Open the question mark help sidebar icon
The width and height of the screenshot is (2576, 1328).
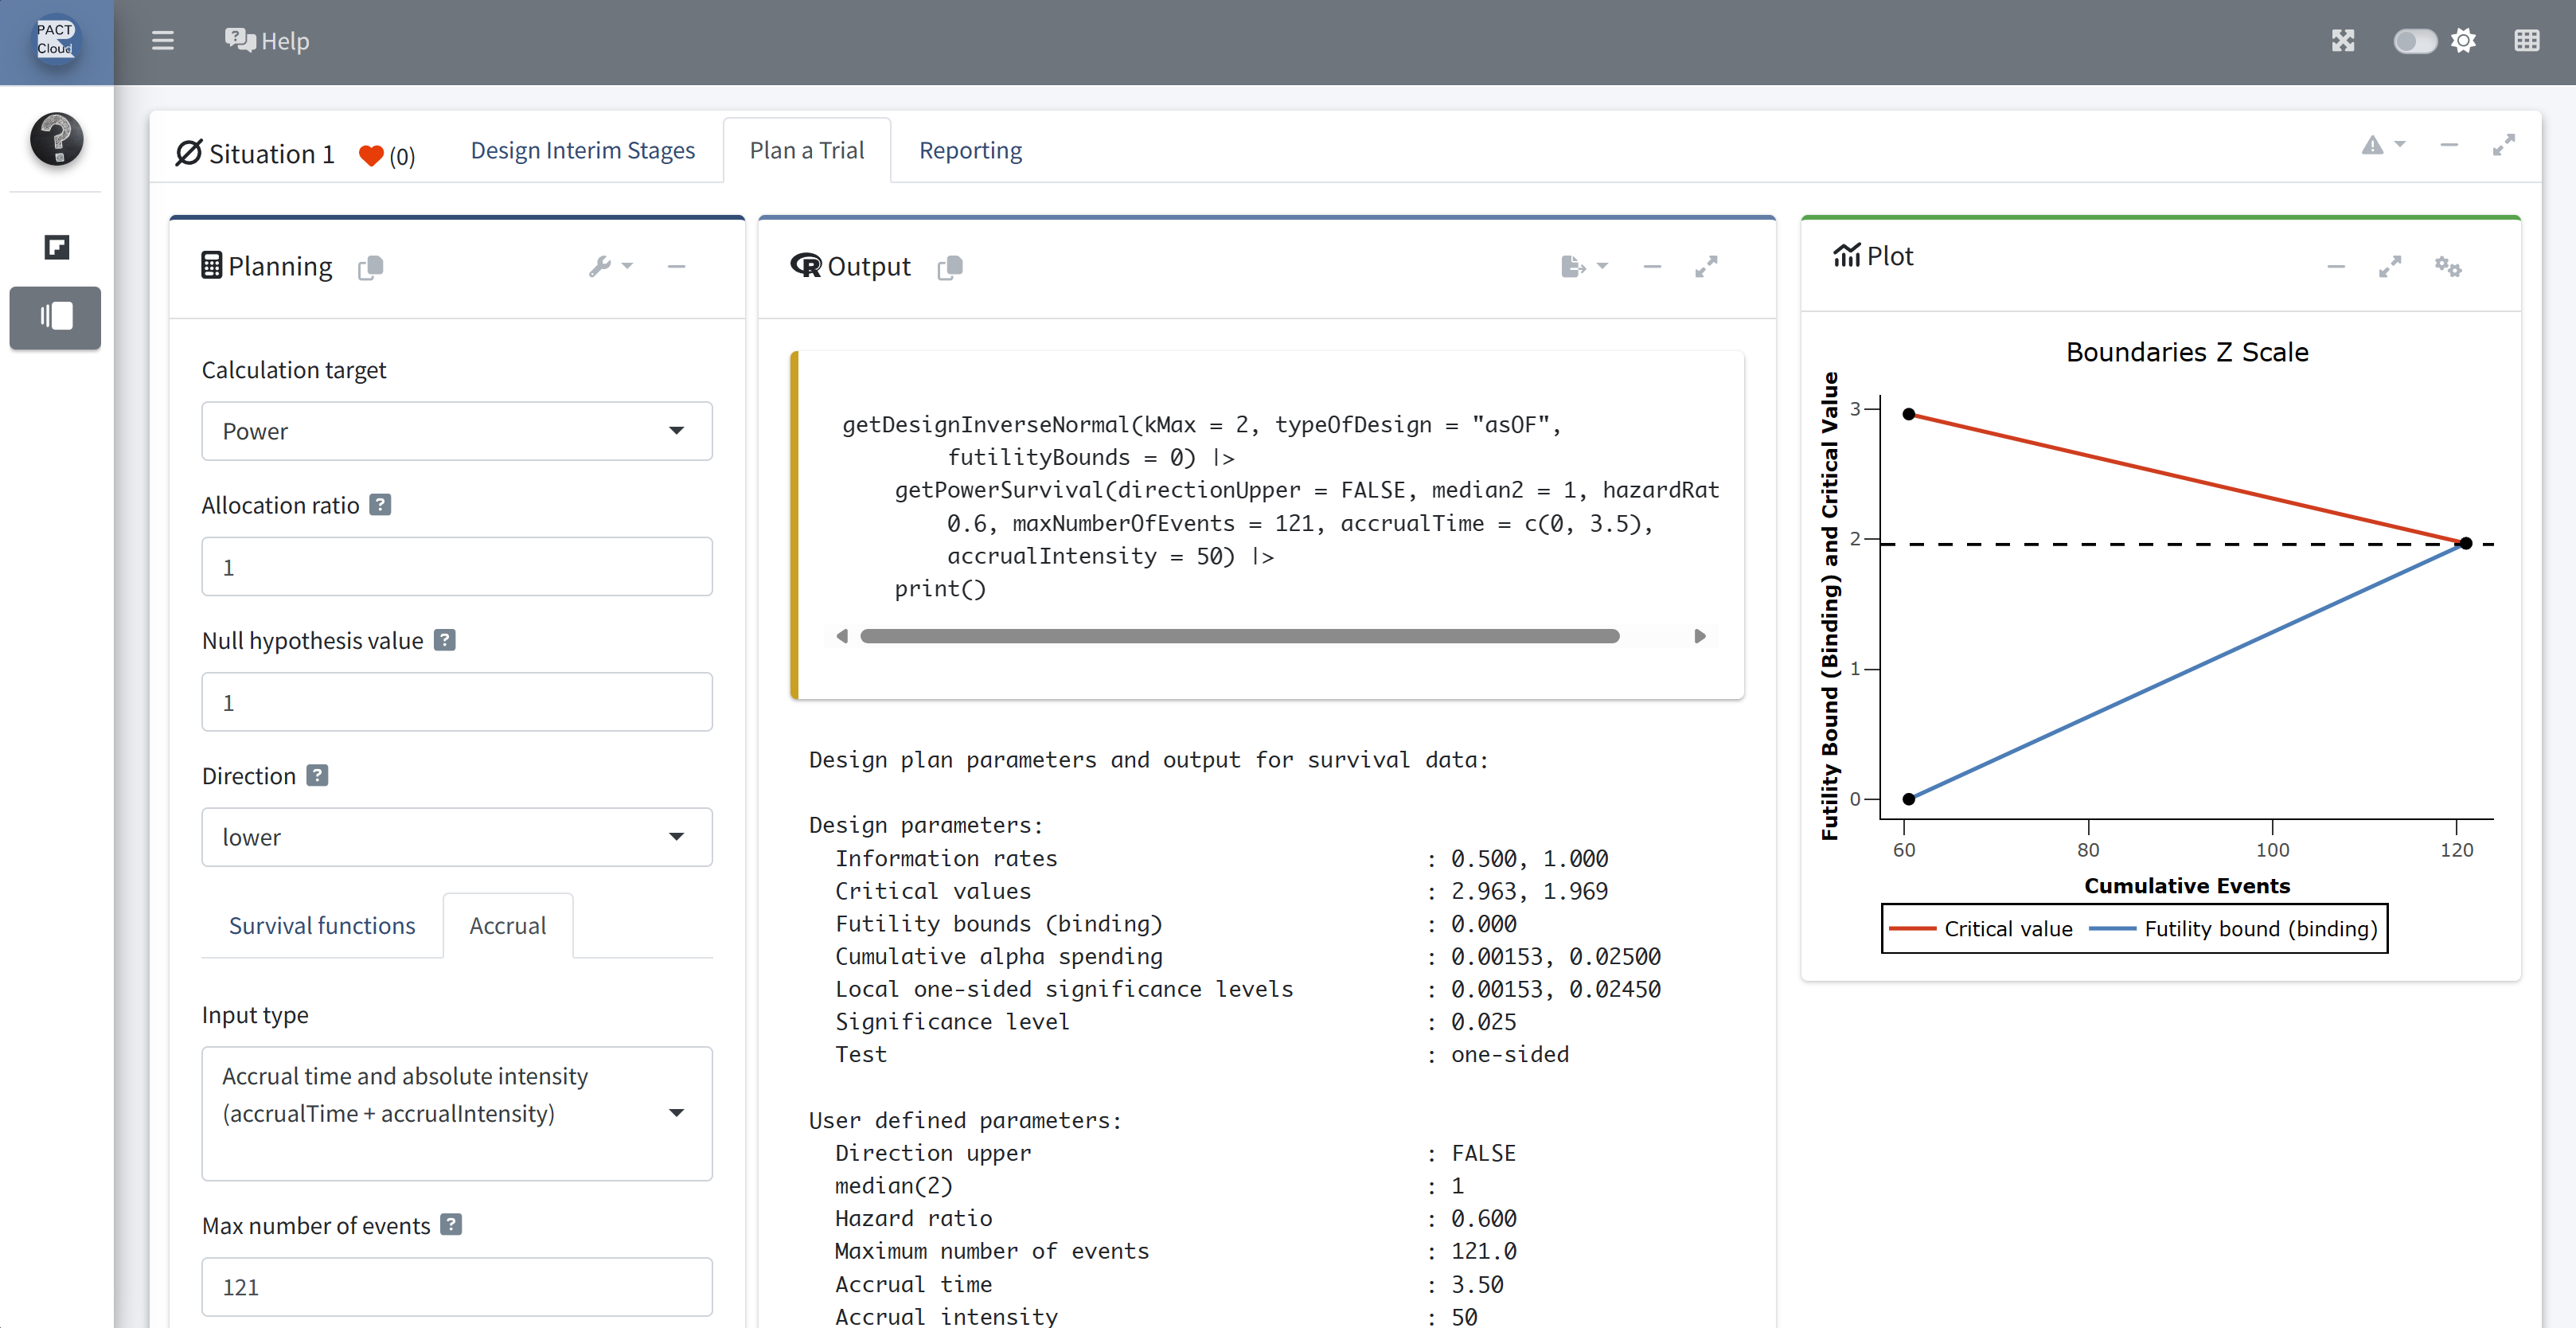56,138
